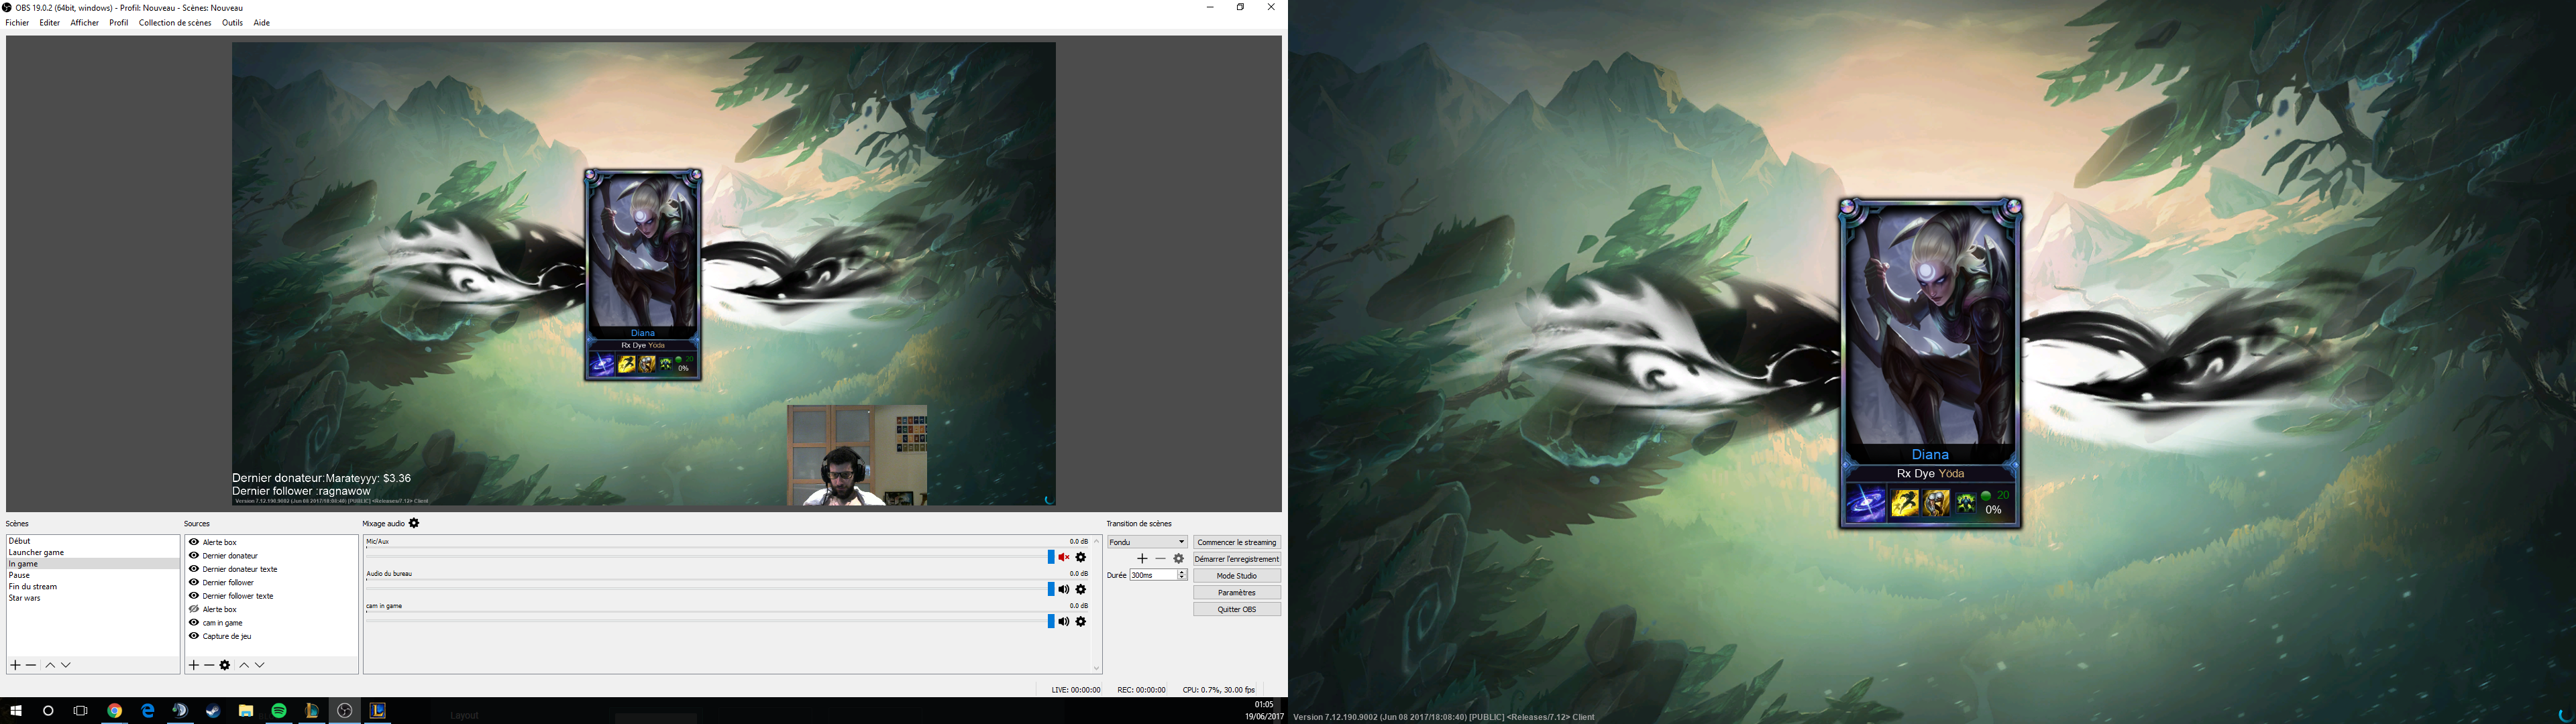Open the Editer menu
The height and width of the screenshot is (724, 2576).
[x=50, y=23]
